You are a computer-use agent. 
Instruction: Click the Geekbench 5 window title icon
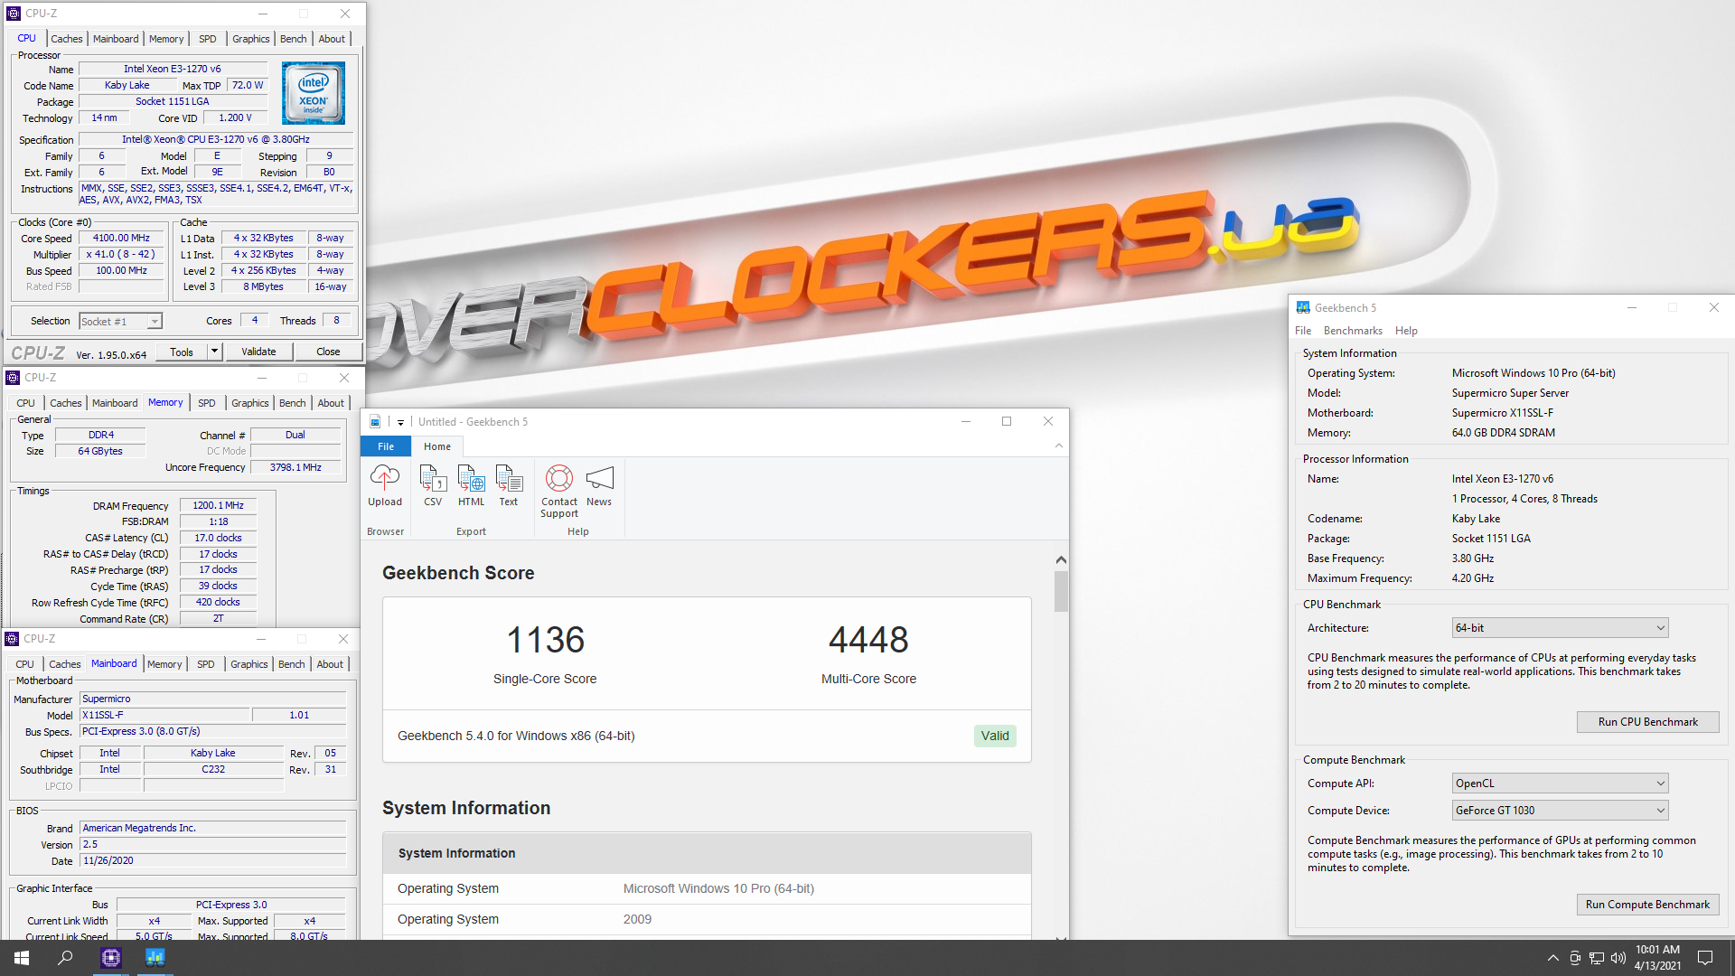coord(1303,307)
